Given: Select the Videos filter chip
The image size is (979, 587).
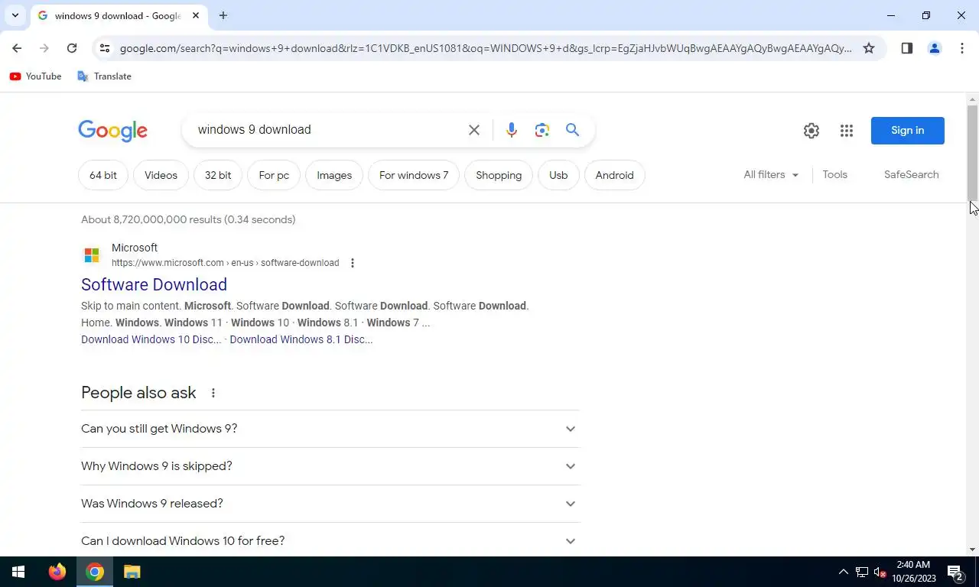Looking at the screenshot, I should [161, 175].
